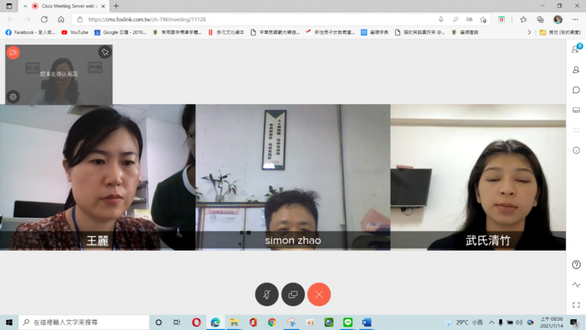
Task: Open the chat panel
Action: (x=576, y=90)
